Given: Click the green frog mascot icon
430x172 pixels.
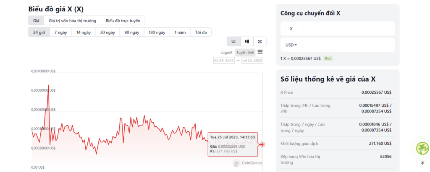Looking at the screenshot, I should 422,148.
